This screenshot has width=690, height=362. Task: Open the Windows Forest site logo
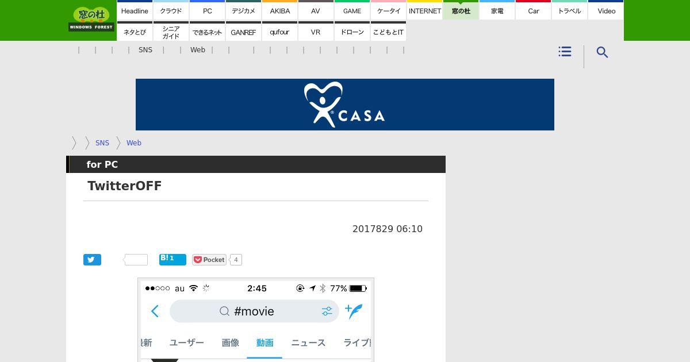click(91, 19)
